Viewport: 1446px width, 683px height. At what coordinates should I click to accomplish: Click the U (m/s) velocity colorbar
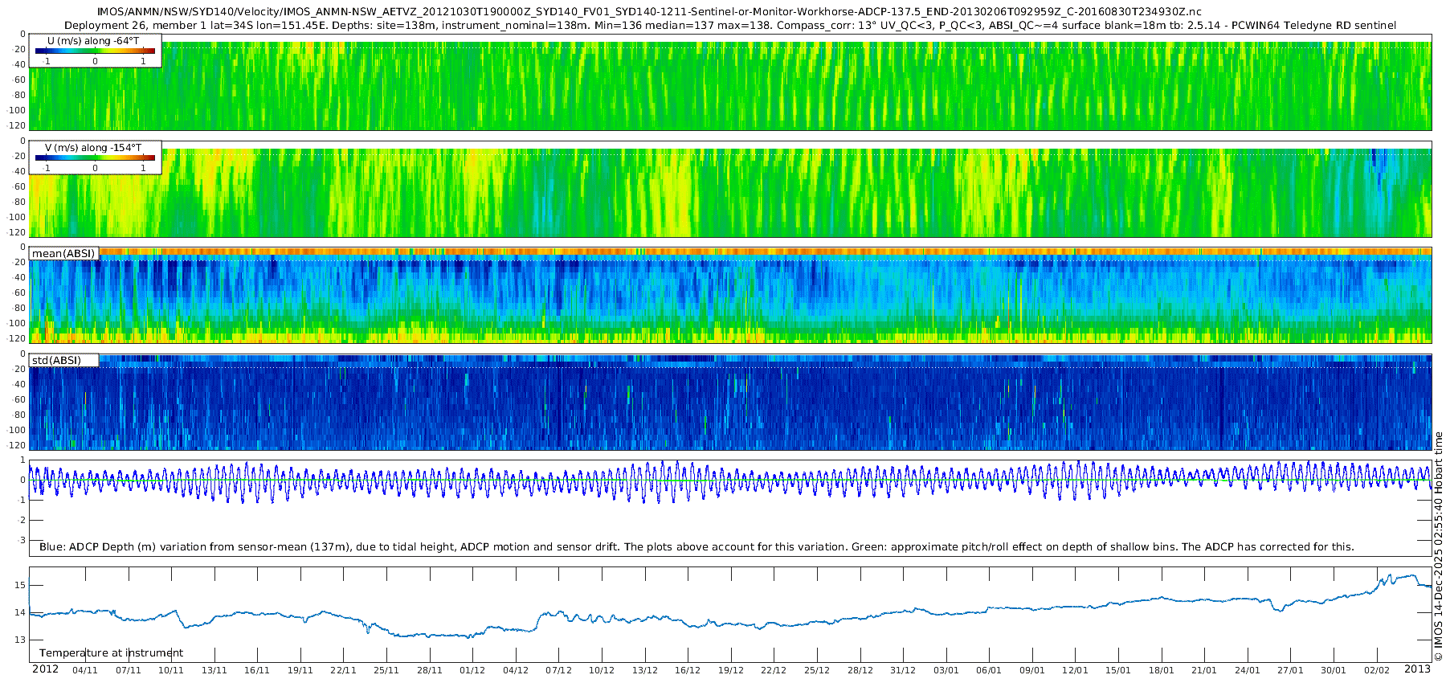95,51
